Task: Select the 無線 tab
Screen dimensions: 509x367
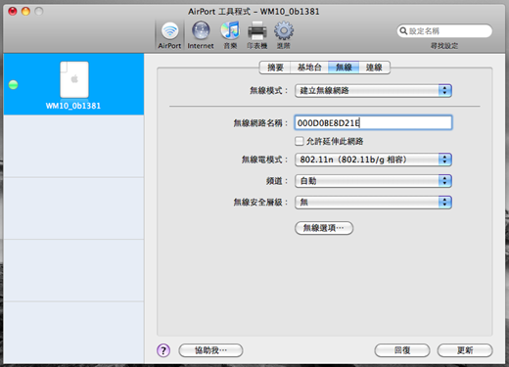Action: 344,68
